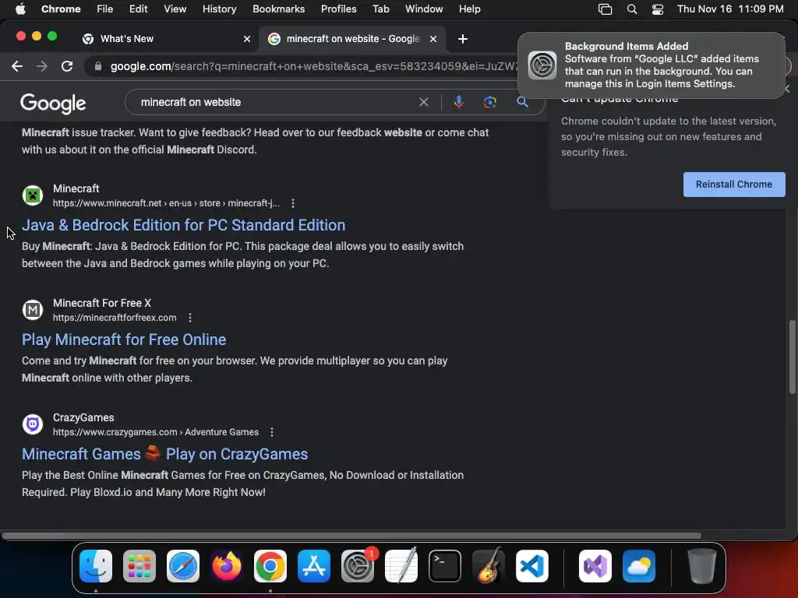Open Terminal from the dock
The image size is (798, 598).
[445, 566]
